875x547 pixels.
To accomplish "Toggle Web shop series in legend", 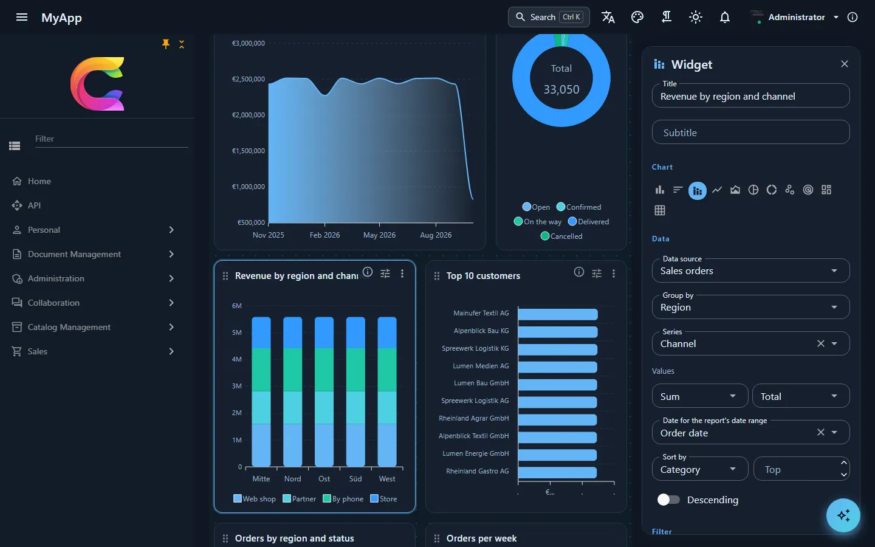I will 255,499.
